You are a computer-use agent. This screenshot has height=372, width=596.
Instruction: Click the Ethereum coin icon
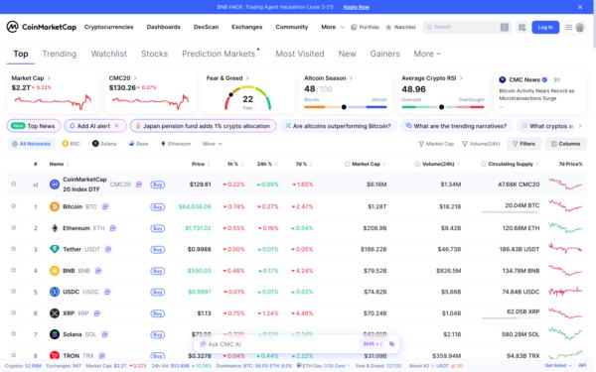(x=55, y=228)
